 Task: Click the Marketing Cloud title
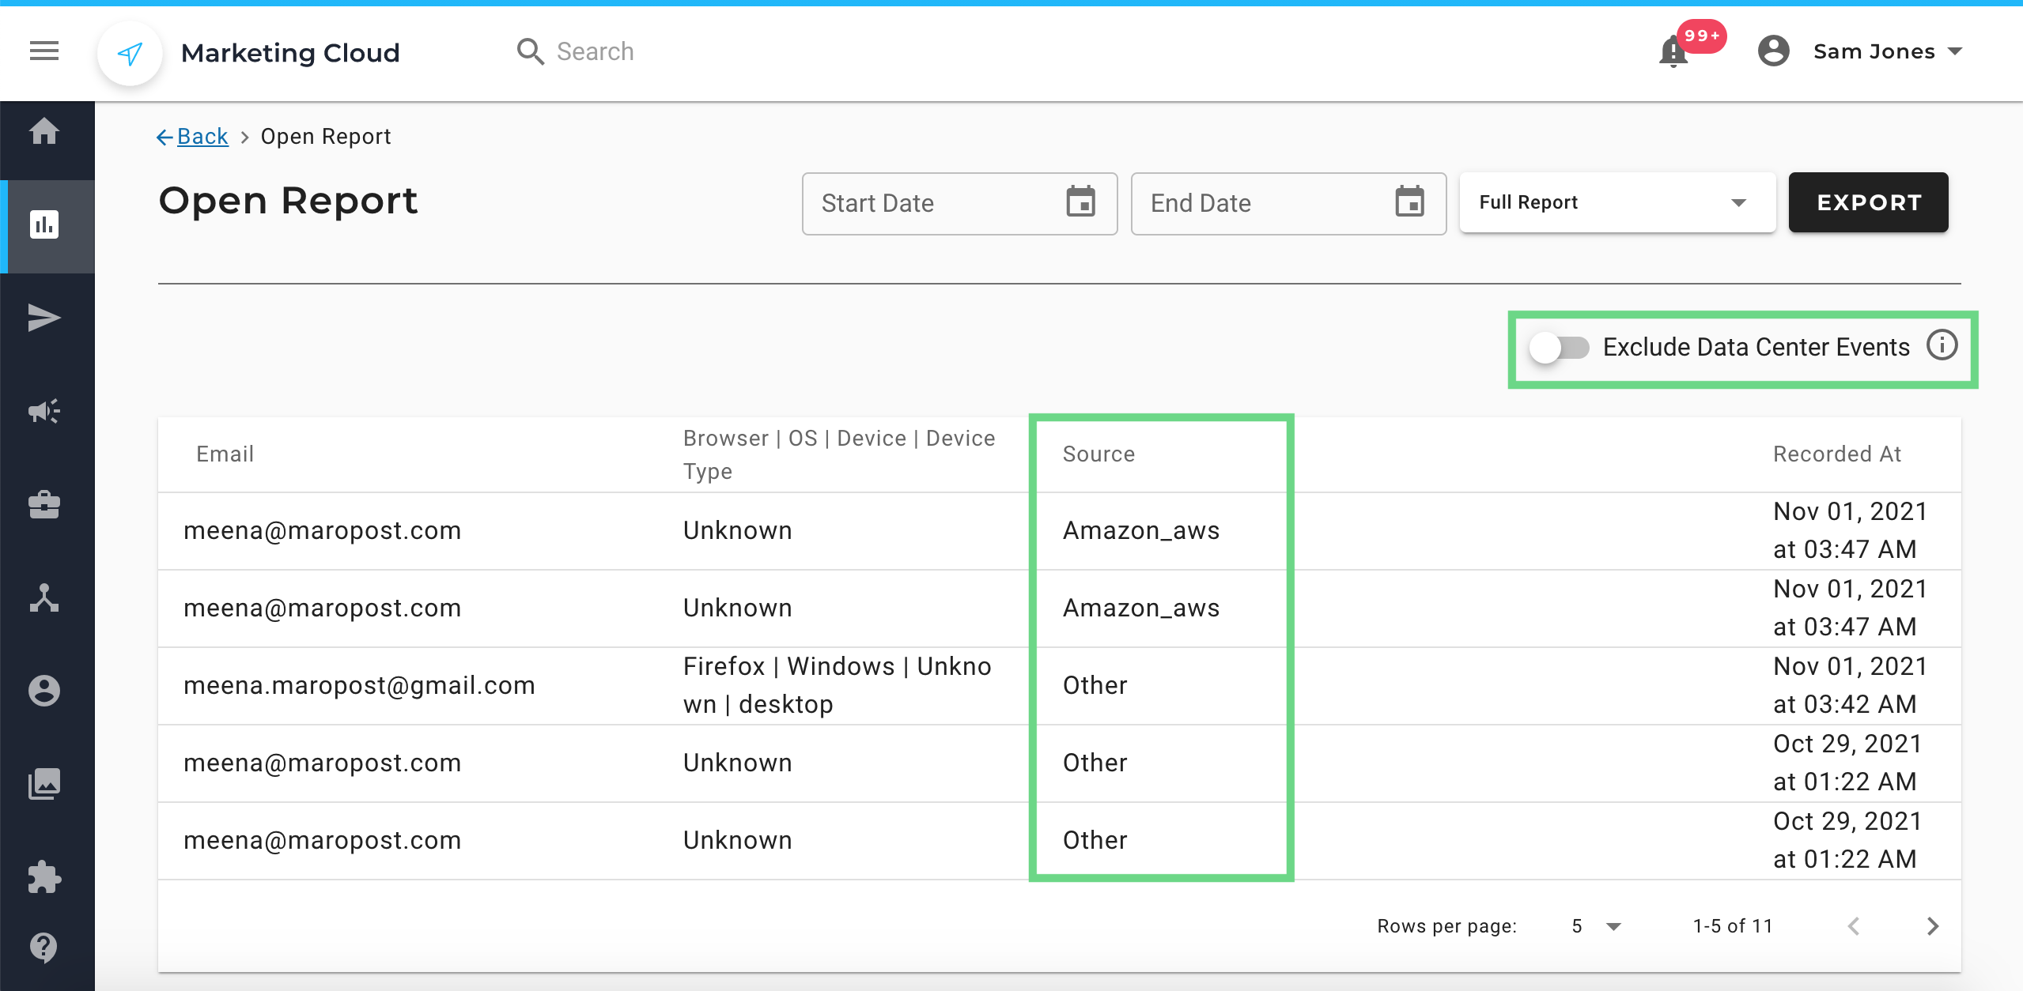coord(290,53)
